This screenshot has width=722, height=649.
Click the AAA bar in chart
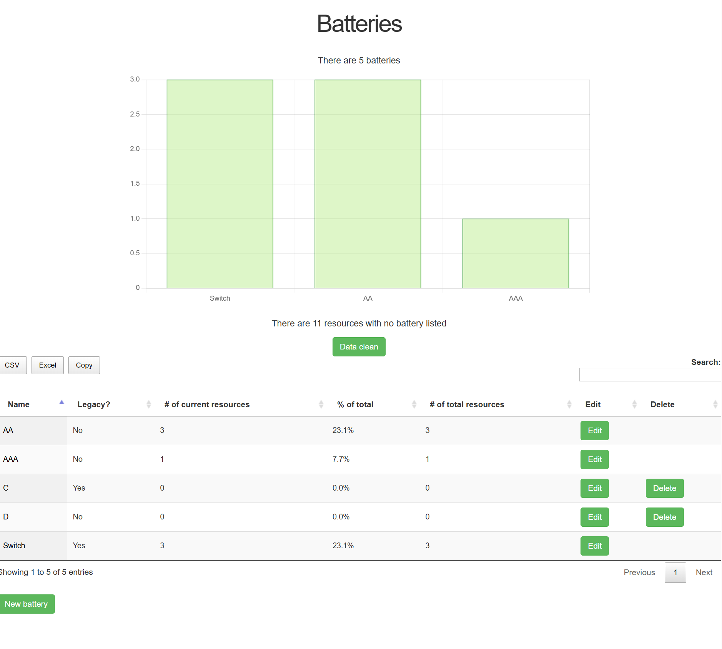(516, 253)
